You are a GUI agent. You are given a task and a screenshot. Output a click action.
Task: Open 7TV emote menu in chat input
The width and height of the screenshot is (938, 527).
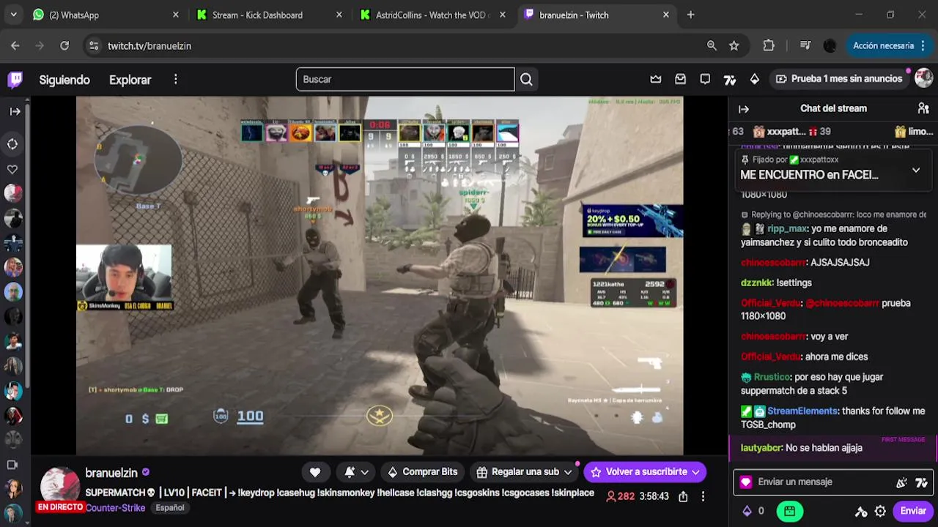tap(921, 482)
